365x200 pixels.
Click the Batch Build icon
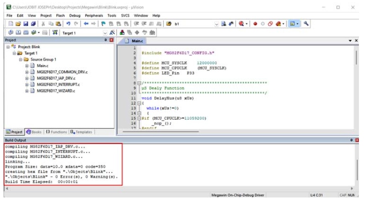[34, 32]
